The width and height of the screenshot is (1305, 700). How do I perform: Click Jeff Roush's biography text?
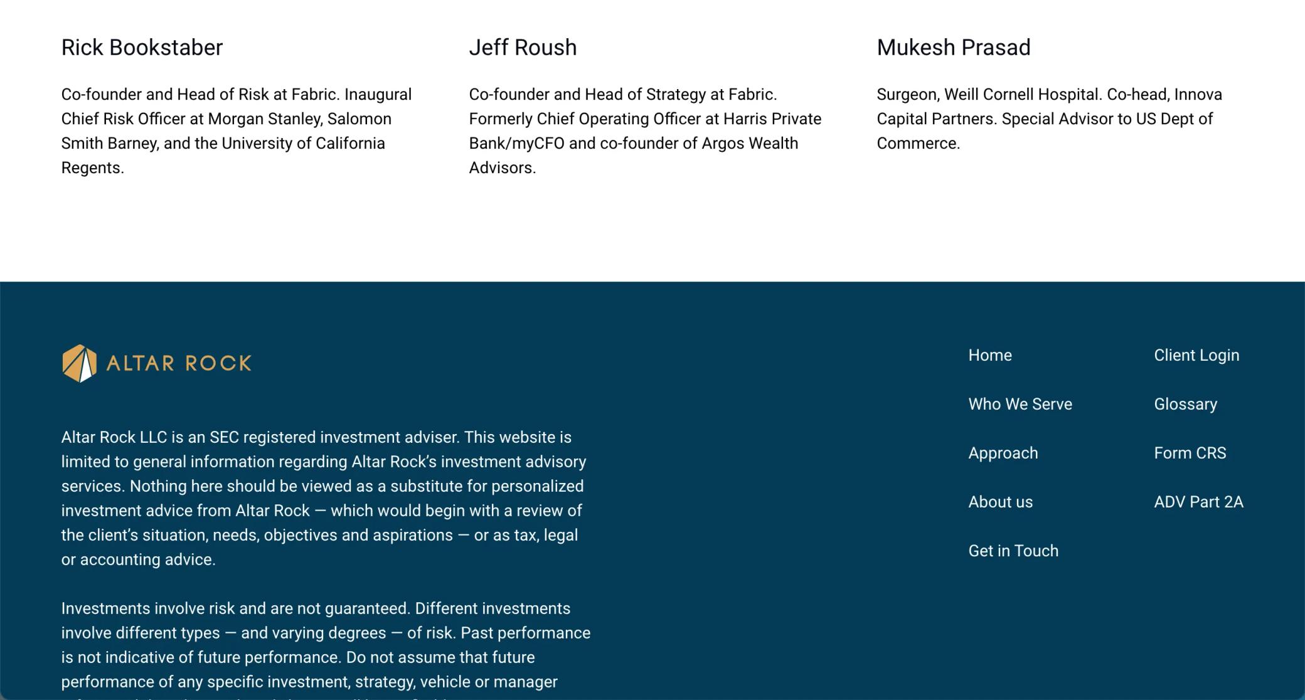click(645, 131)
